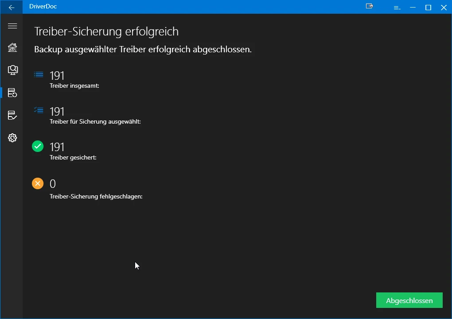
Task: Open the title bar lines menu icon
Action: (397, 8)
